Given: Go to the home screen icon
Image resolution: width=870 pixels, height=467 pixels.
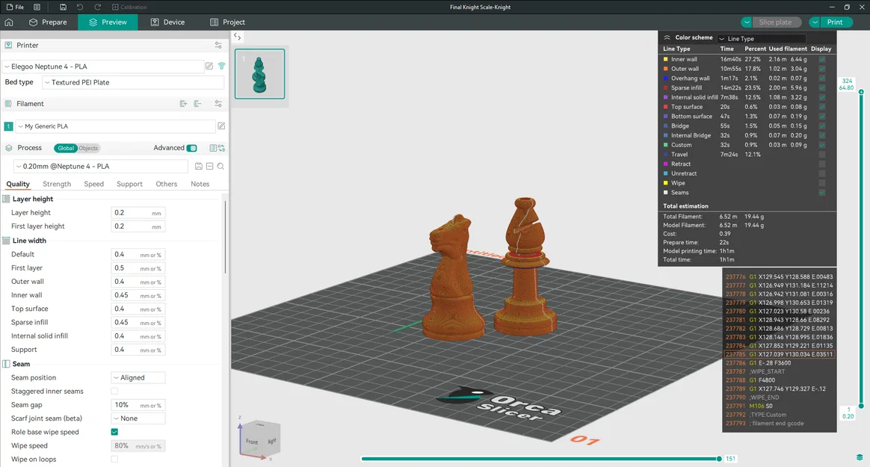Looking at the screenshot, I should coord(9,22).
